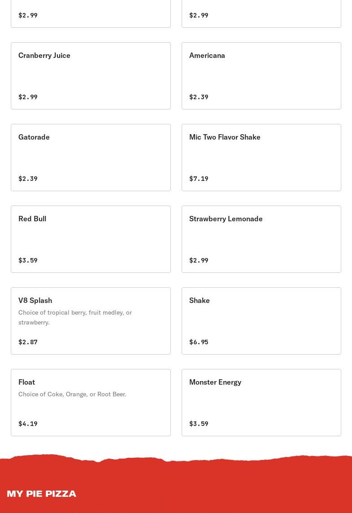Viewport: 352px width, 513px height.
Task: Click the $7.19 price label
Action: pos(199,179)
